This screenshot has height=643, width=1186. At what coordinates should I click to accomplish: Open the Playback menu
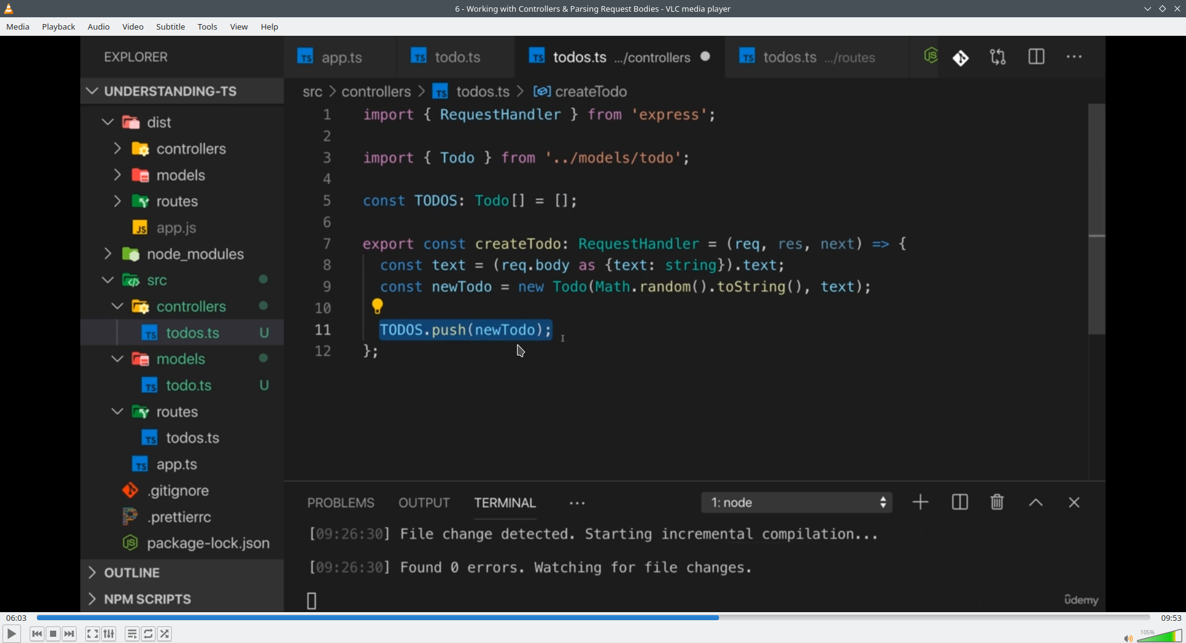pyautogui.click(x=58, y=27)
